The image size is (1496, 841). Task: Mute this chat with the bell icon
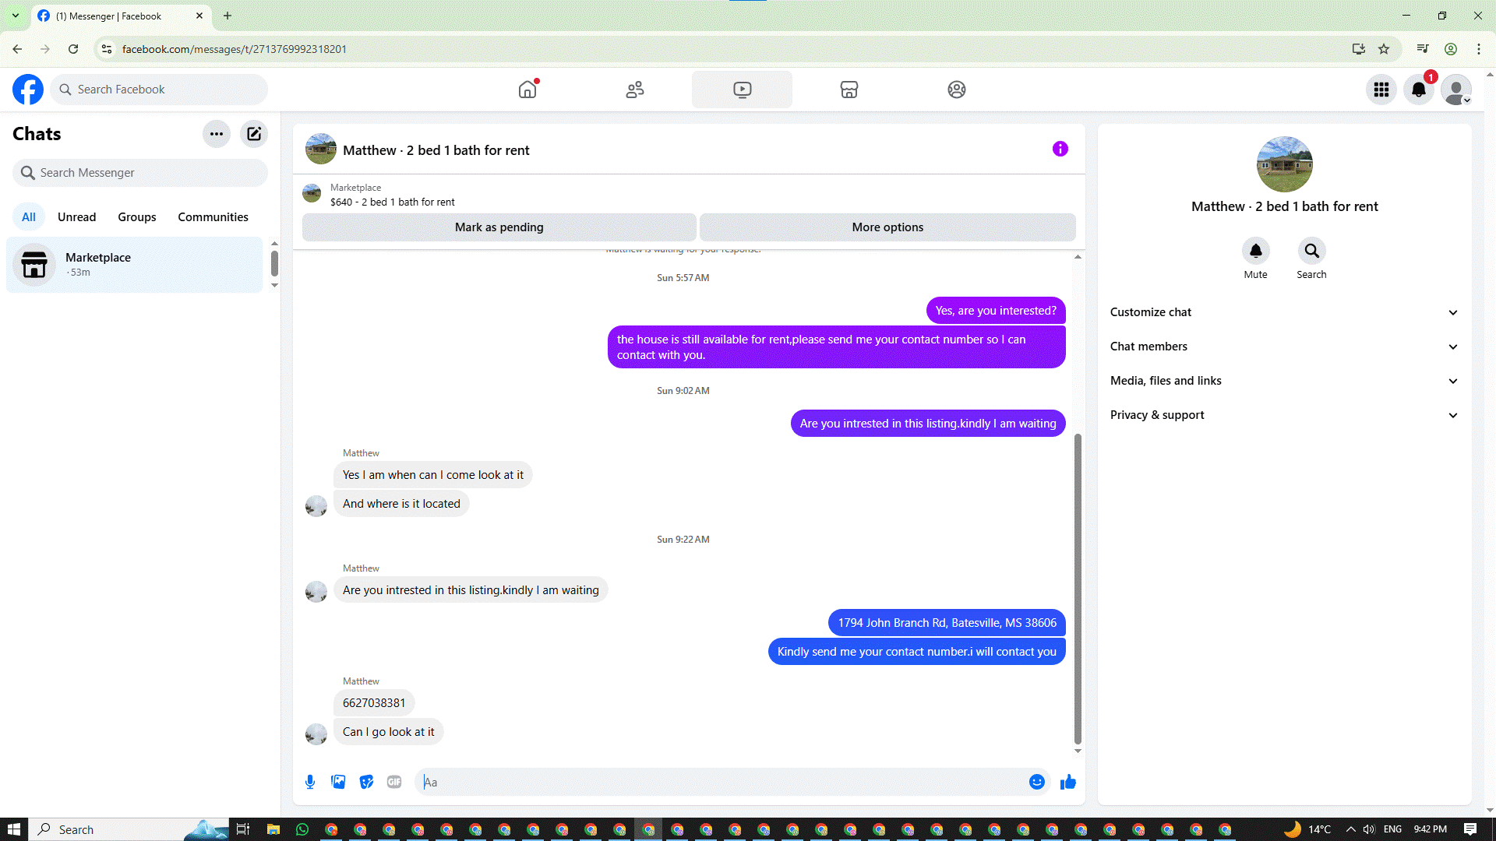click(1256, 251)
